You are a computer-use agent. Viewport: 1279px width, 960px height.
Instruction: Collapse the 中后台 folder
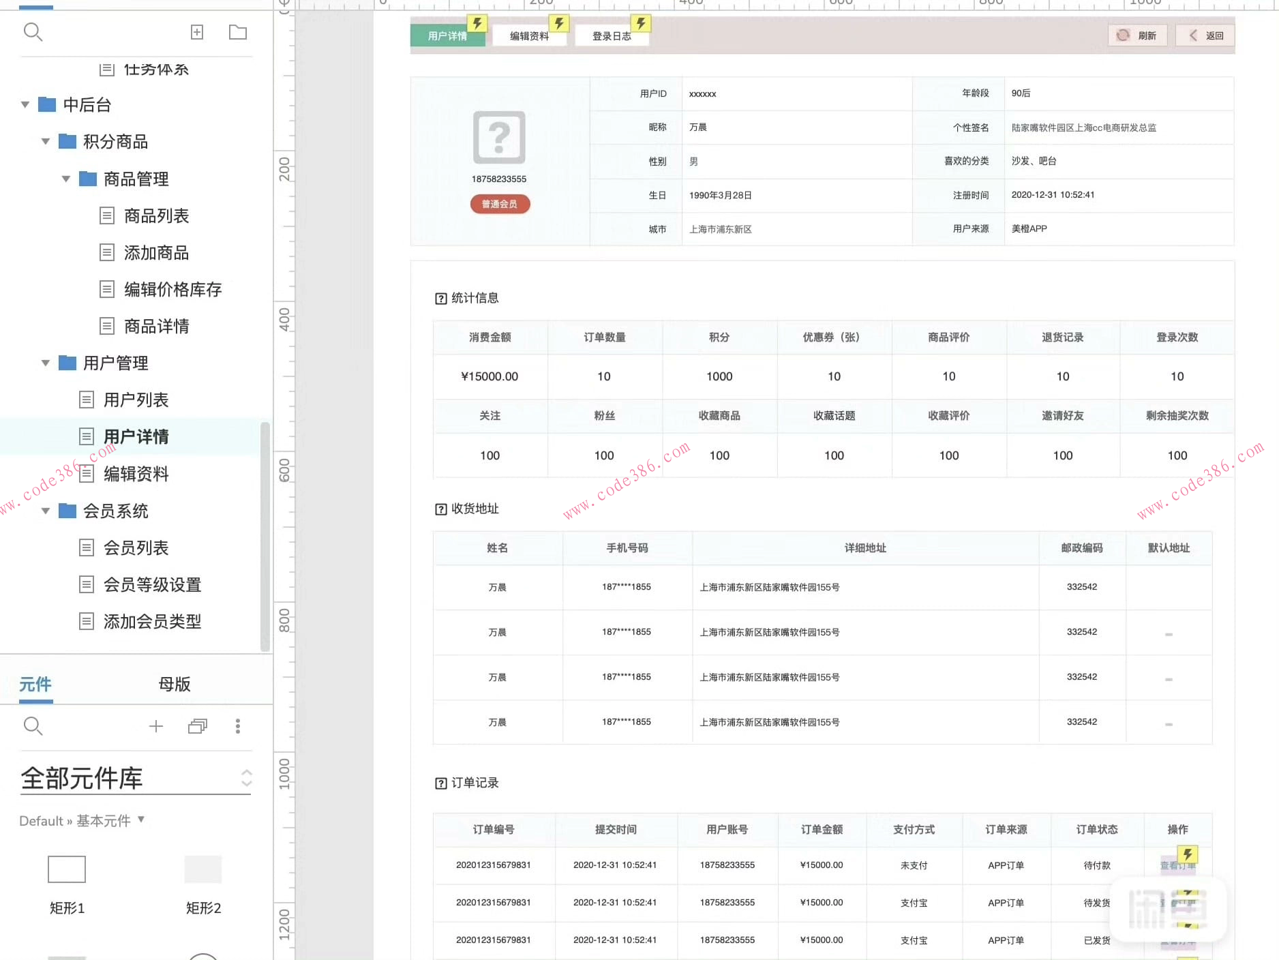[x=25, y=105]
